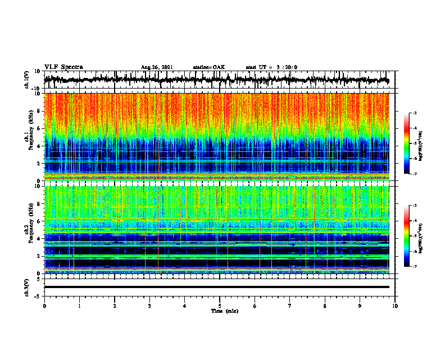Screen dimensions: 445x343
Task: Click the "8" tick label on the Time axis
Action: pyautogui.click(x=325, y=306)
